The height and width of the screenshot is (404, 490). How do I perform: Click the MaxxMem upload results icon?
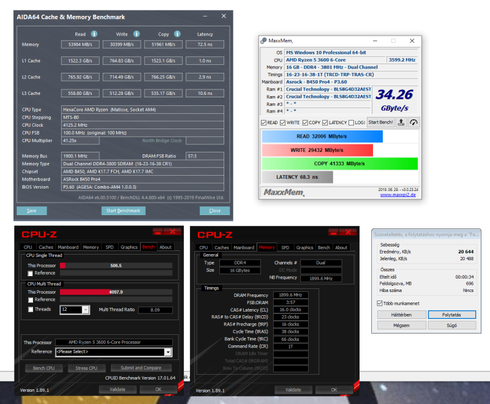pos(401,122)
